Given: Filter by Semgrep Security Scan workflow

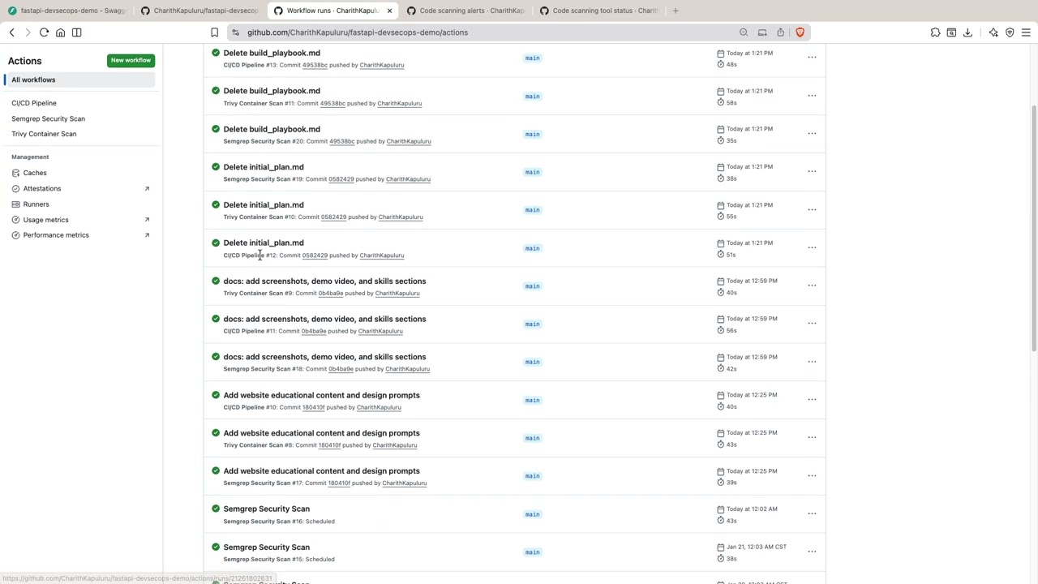Looking at the screenshot, I should pos(48,118).
